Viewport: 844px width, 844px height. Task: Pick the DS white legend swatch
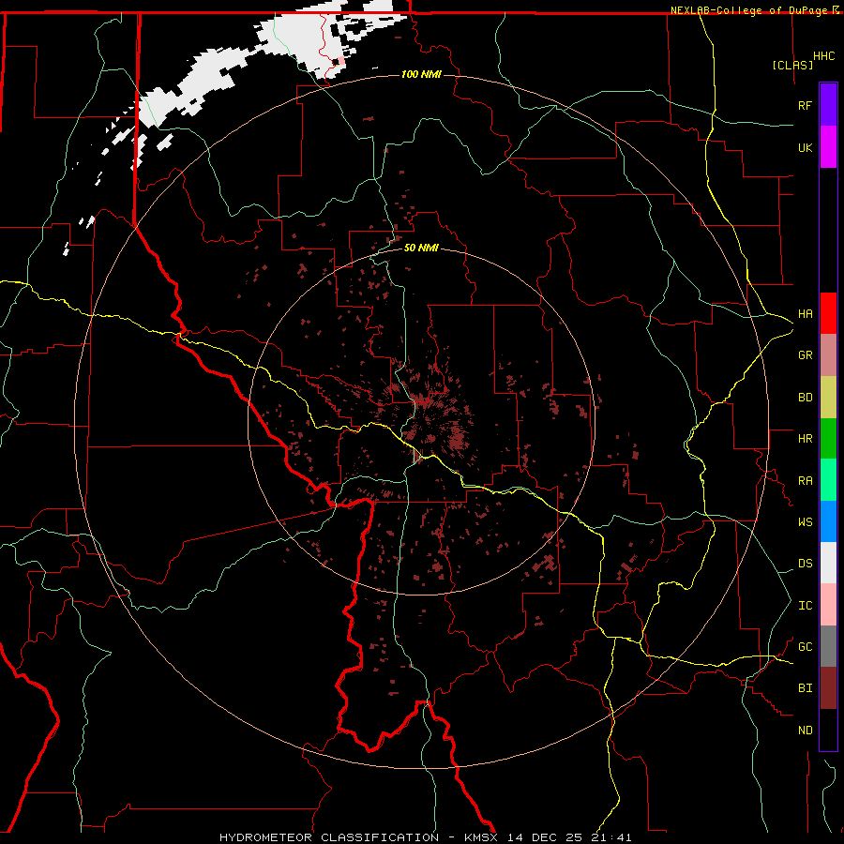click(x=828, y=563)
